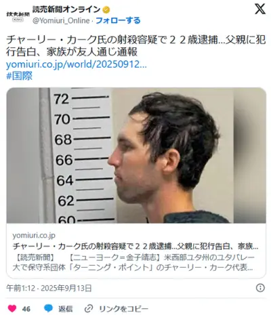This screenshot has height=315, width=271.
Task: Open the @Yomiuri_Online handle
Action: [x=61, y=20]
